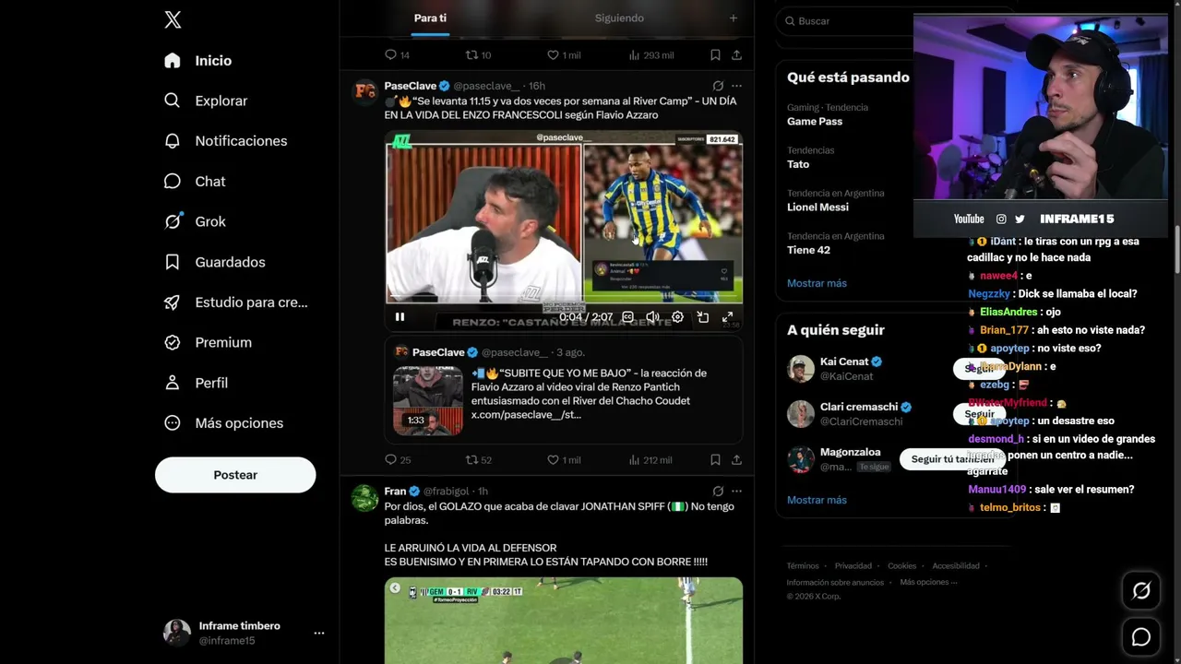The width and height of the screenshot is (1181, 664).
Task: Pause the PaseClave video
Action: tap(400, 317)
